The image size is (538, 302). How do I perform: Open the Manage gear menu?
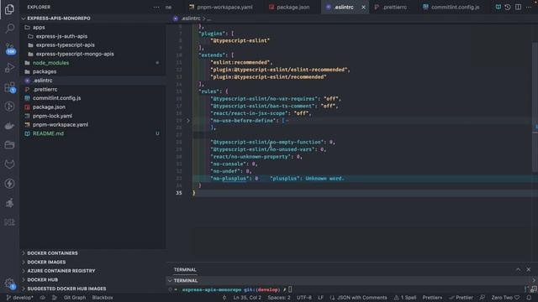pos(9,284)
